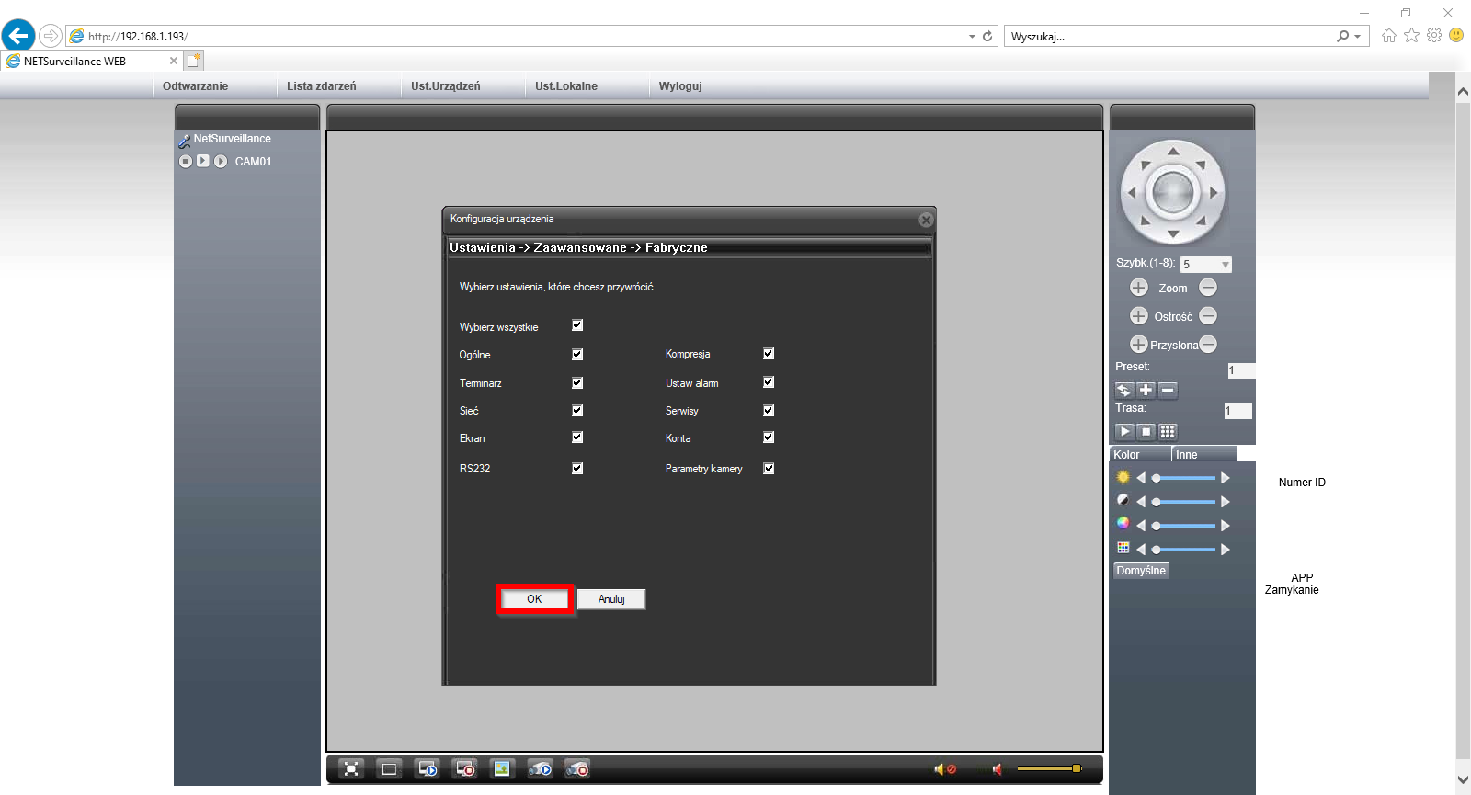Toggle the Ekran checkbox

[577, 437]
